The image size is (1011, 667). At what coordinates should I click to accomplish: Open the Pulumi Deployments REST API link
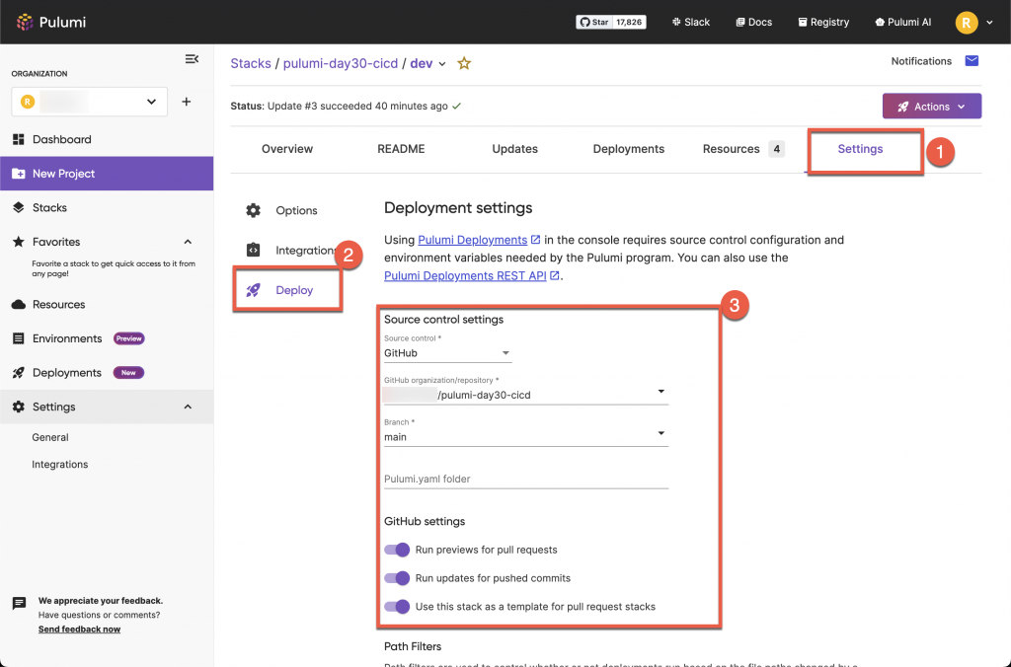[x=465, y=276]
